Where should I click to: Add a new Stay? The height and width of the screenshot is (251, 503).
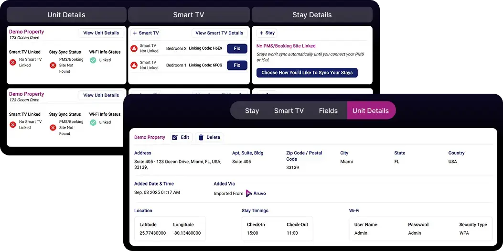[x=267, y=33]
